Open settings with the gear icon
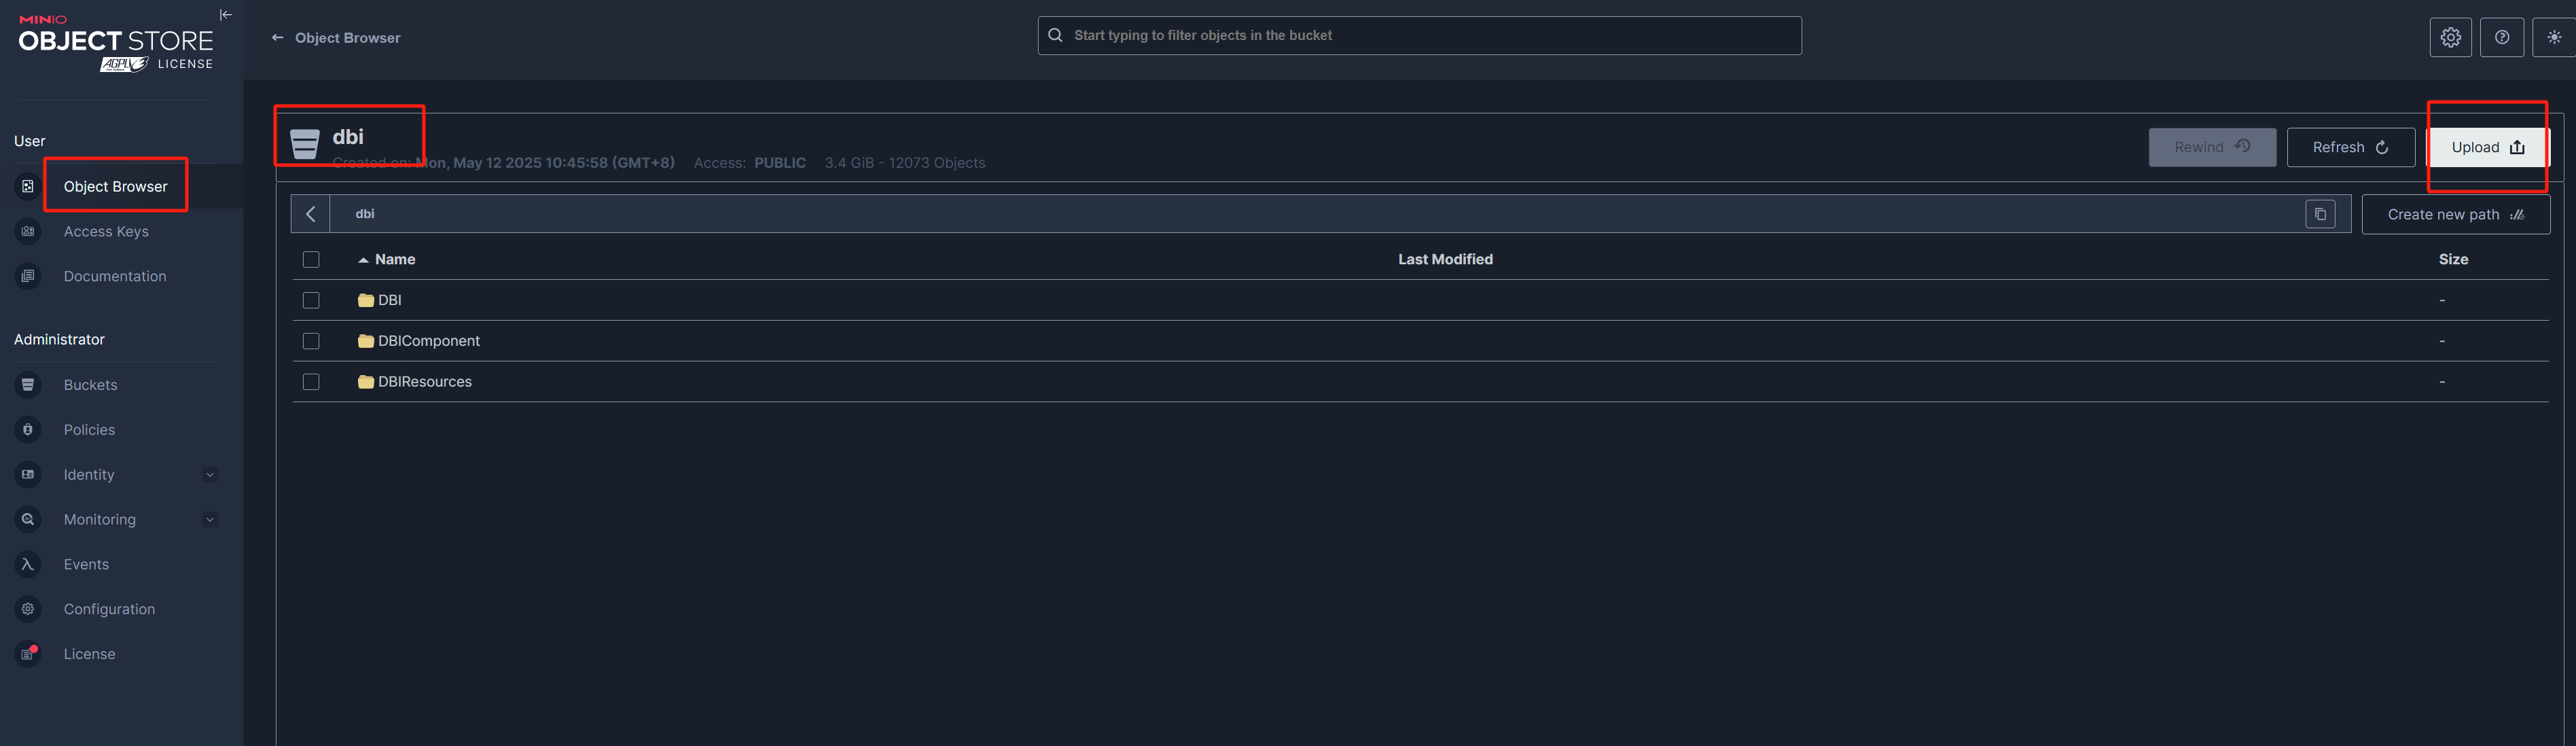2576x746 pixels. [2450, 37]
